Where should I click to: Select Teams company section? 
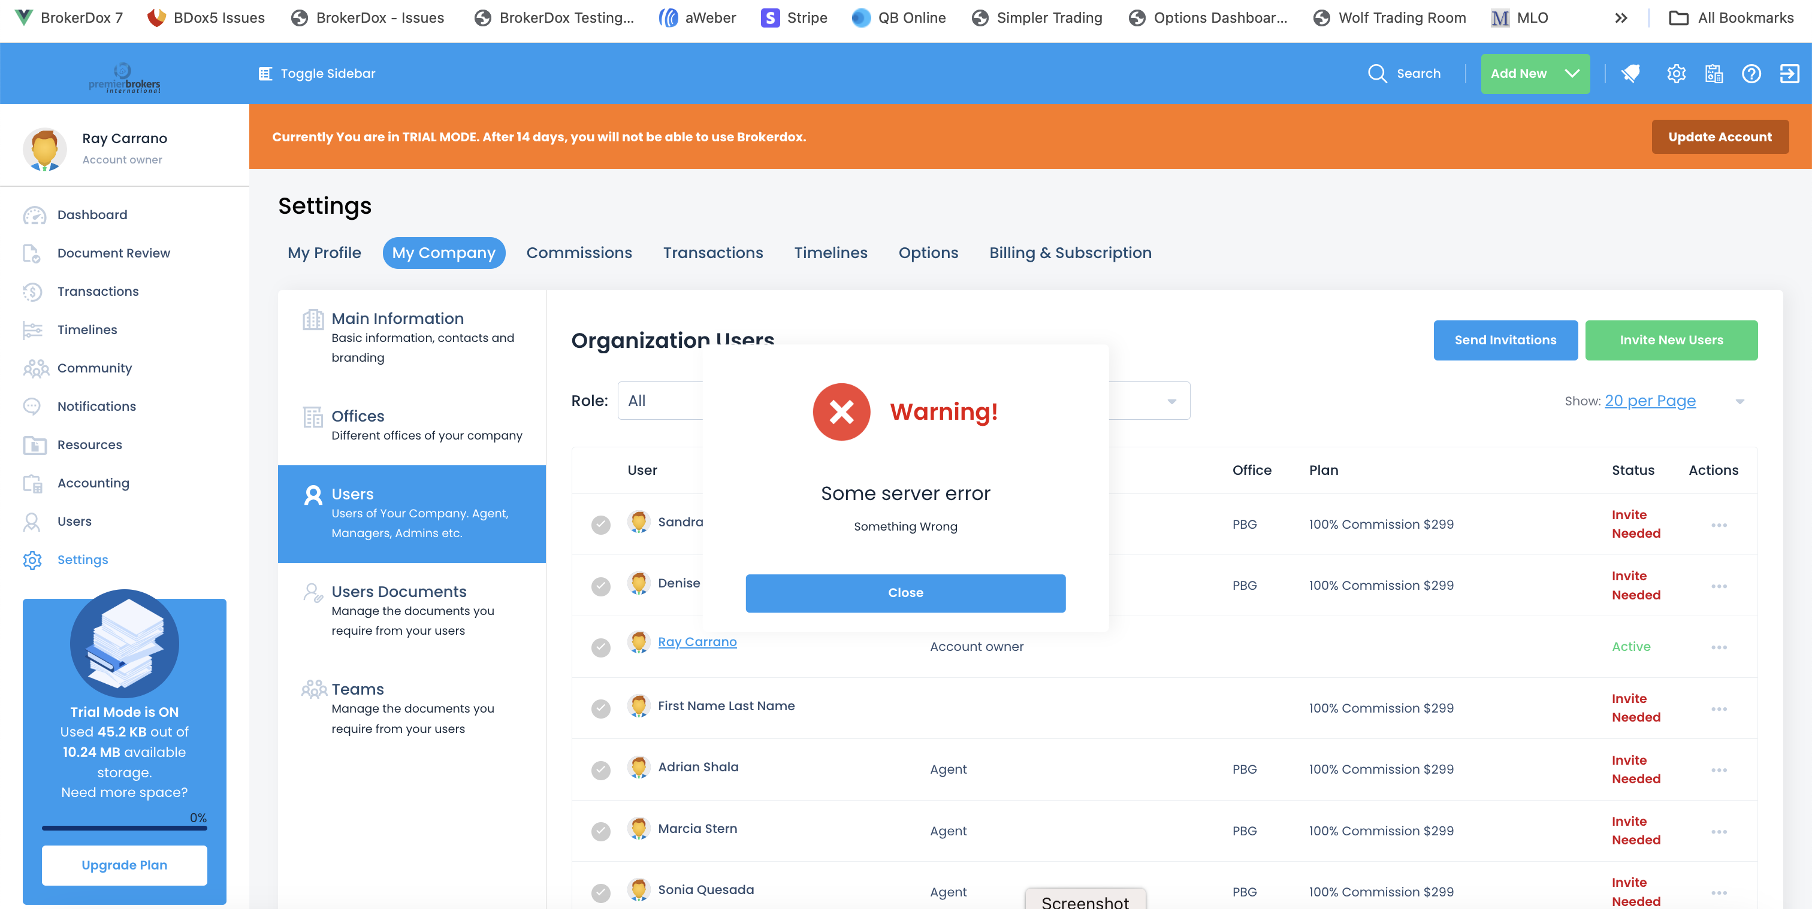point(412,708)
